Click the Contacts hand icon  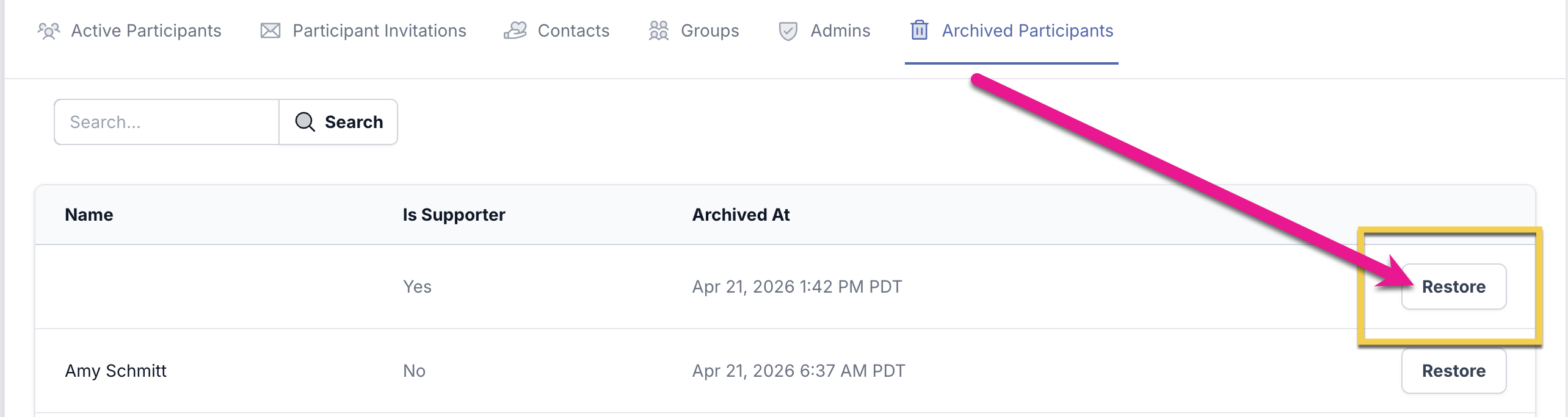coord(515,30)
